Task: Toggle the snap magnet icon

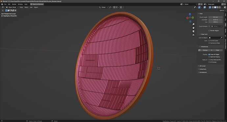Action: tap(114, 7)
